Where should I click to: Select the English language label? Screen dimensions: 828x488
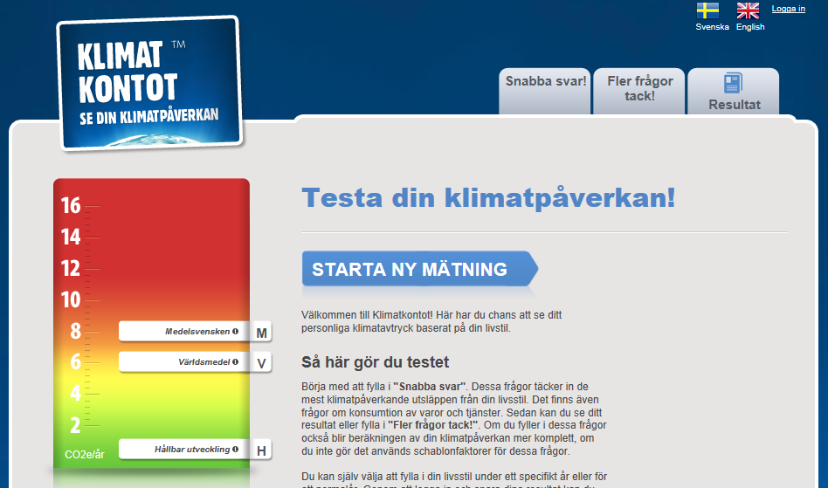click(x=750, y=27)
